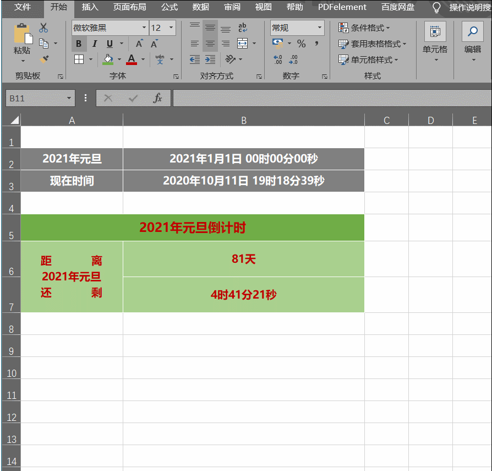Click the text orientation icon
This screenshot has width=492, height=471.
pos(230,59)
